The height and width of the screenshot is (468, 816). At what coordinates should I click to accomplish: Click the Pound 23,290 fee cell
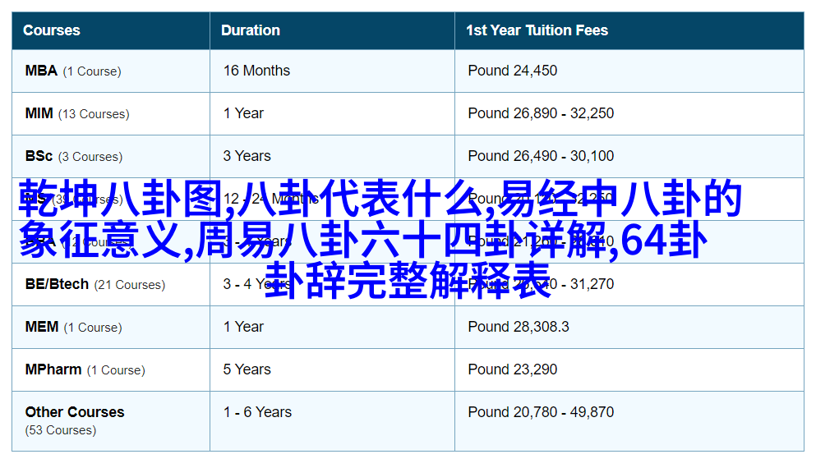tap(512, 369)
